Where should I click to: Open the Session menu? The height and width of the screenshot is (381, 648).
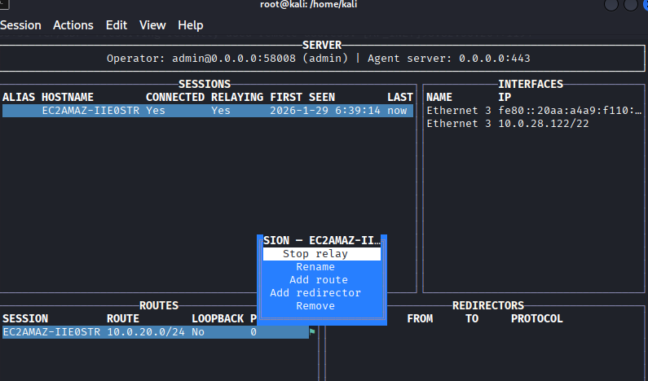[x=20, y=25]
